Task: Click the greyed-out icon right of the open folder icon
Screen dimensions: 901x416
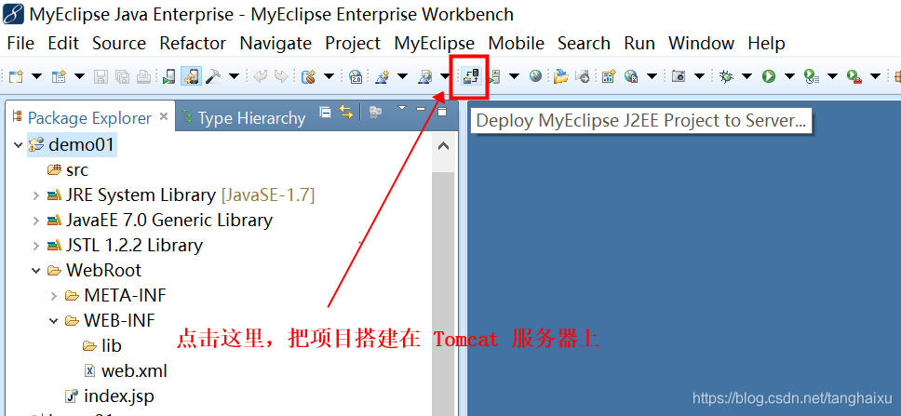Action: (582, 75)
